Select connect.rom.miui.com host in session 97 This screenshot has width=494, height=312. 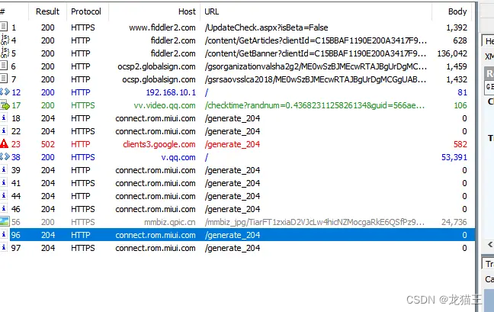pos(156,248)
